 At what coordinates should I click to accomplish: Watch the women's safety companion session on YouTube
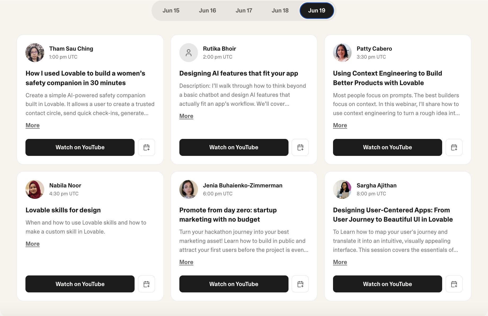pos(80,147)
